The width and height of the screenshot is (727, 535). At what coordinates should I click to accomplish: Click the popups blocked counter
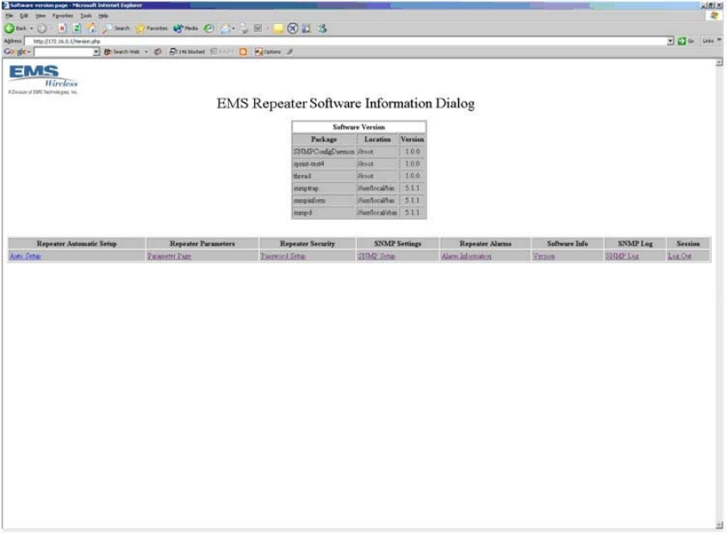click(187, 52)
